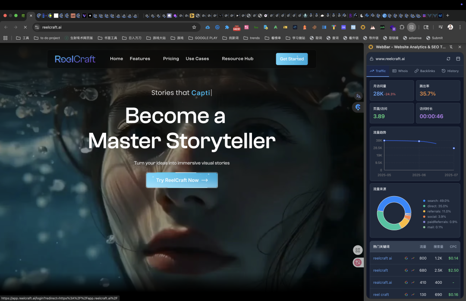Open the GOOGLE PLAY bookmarks folder

click(x=203, y=38)
